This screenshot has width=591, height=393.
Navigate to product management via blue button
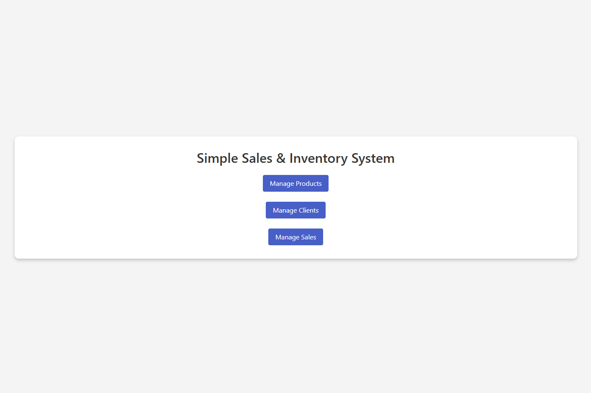click(295, 183)
